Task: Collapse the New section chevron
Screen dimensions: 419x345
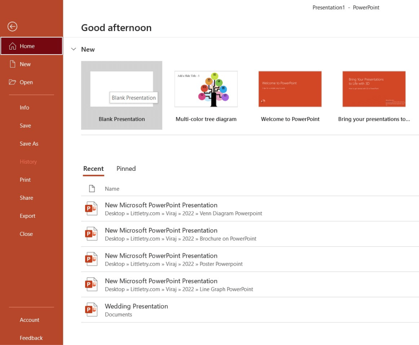Action: [x=74, y=50]
